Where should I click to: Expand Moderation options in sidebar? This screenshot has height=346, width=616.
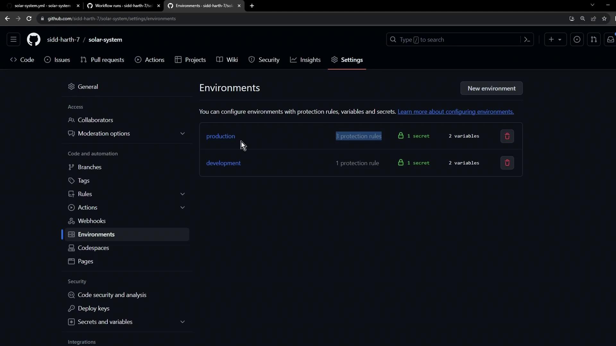pyautogui.click(x=182, y=134)
